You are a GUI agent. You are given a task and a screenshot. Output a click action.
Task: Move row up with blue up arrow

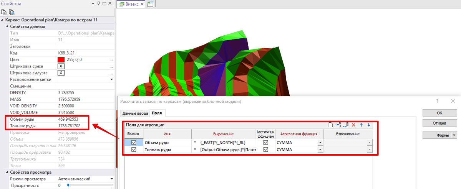click(361, 125)
